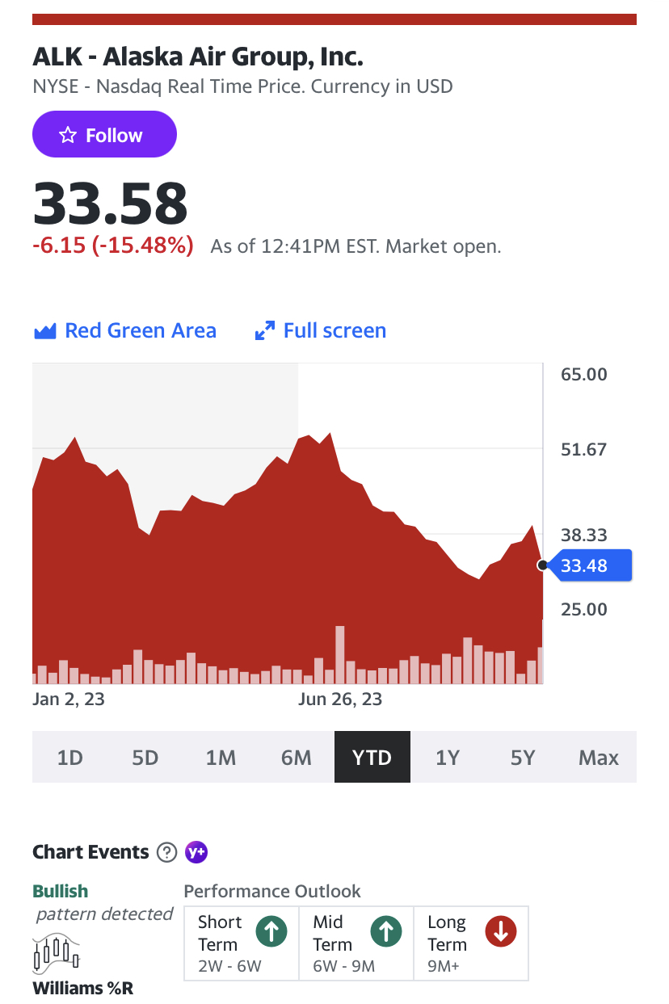
Task: Click the Williams %R candlestick pattern icon
Action: pos(57,954)
